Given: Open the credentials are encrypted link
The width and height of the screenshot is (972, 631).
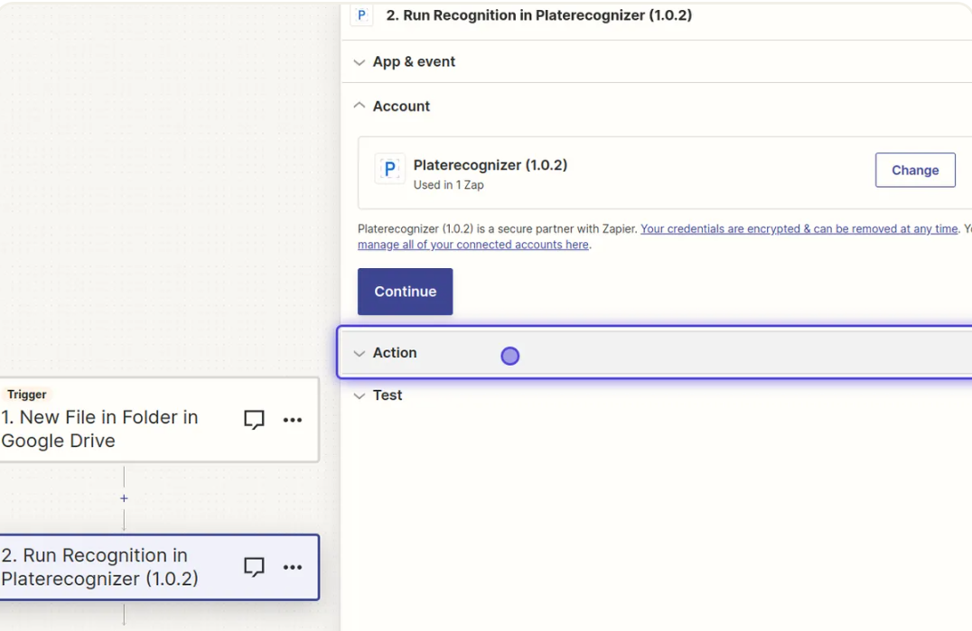Looking at the screenshot, I should (799, 229).
